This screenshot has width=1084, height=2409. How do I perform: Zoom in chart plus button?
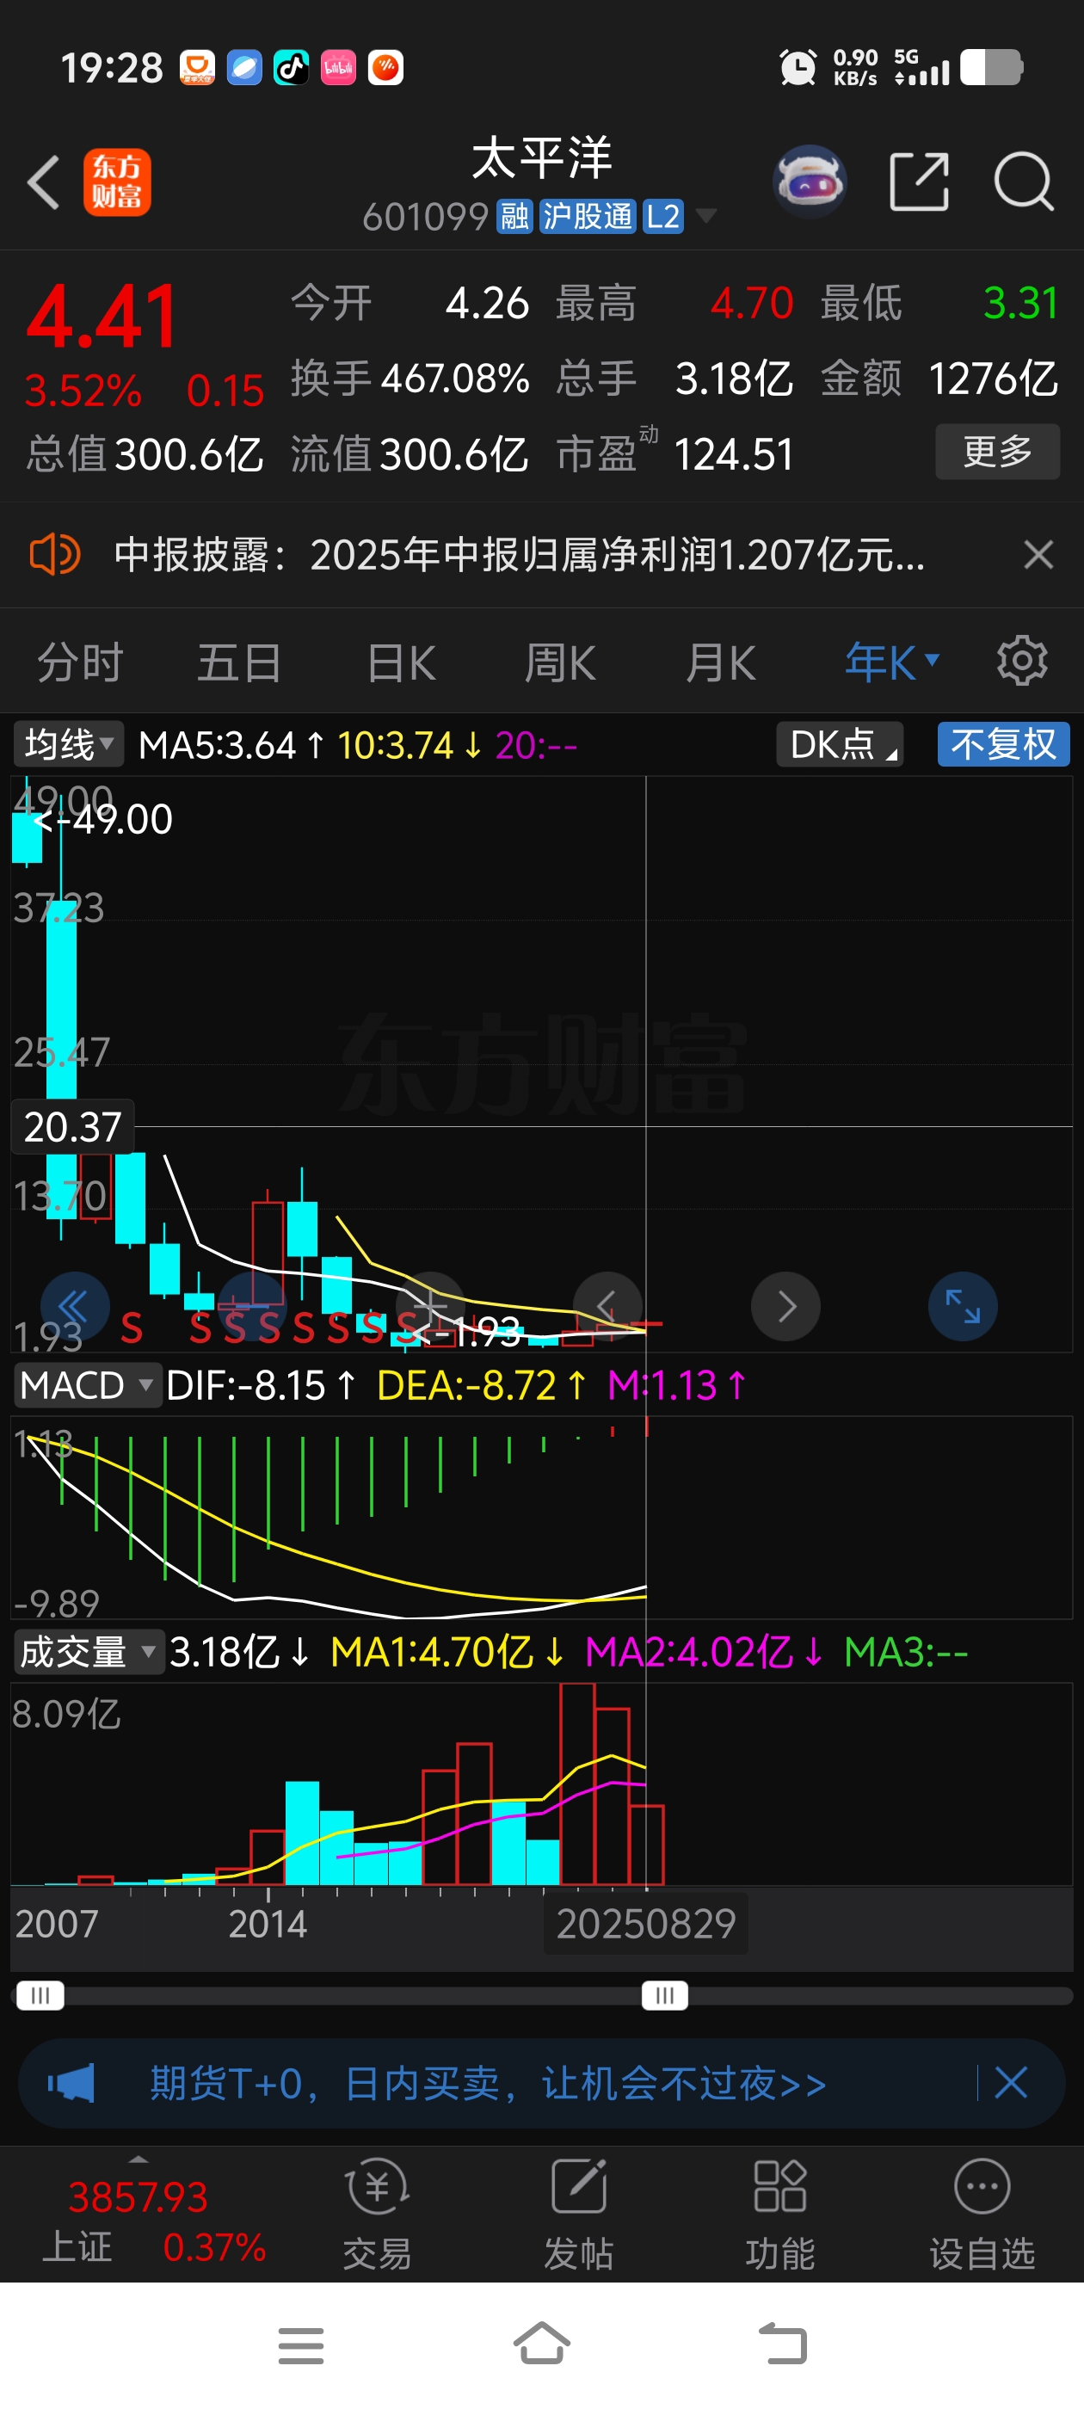[430, 1305]
